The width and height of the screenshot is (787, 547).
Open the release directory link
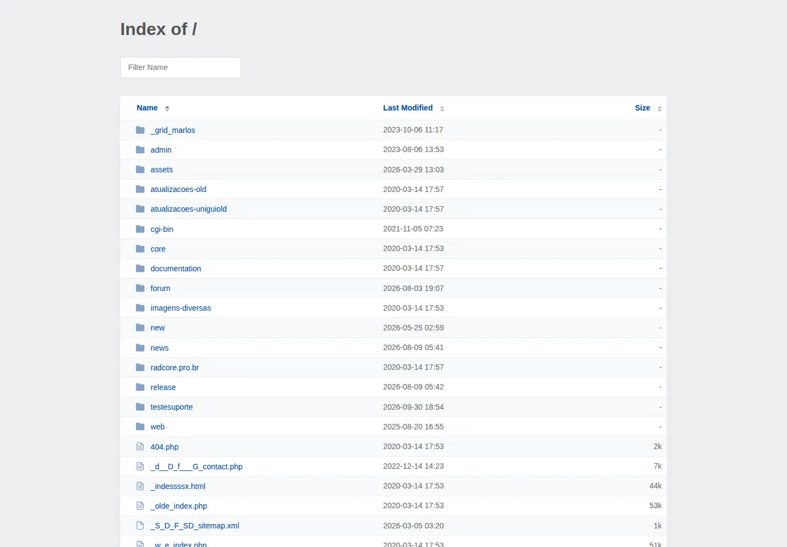163,387
